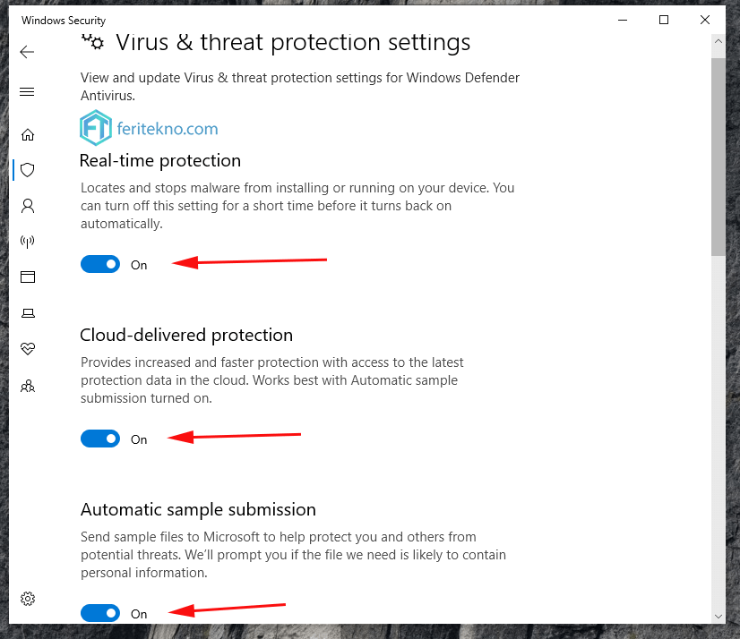Click the scrollbar up arrow
The height and width of the screenshot is (639, 740).
[718, 41]
